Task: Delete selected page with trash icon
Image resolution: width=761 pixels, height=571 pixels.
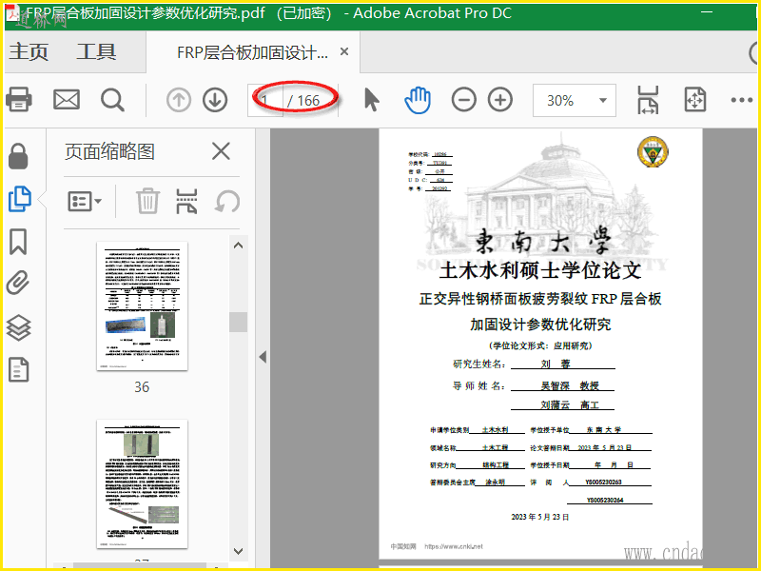Action: [x=147, y=201]
